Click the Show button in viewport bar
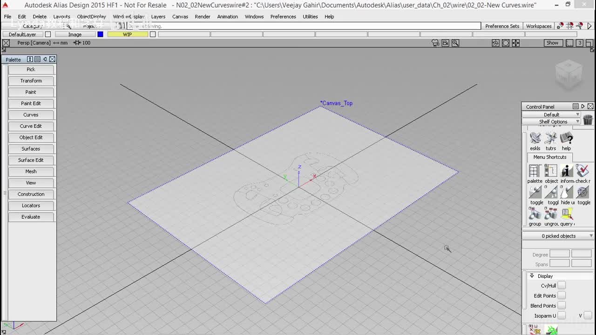The image size is (596, 335). click(552, 43)
